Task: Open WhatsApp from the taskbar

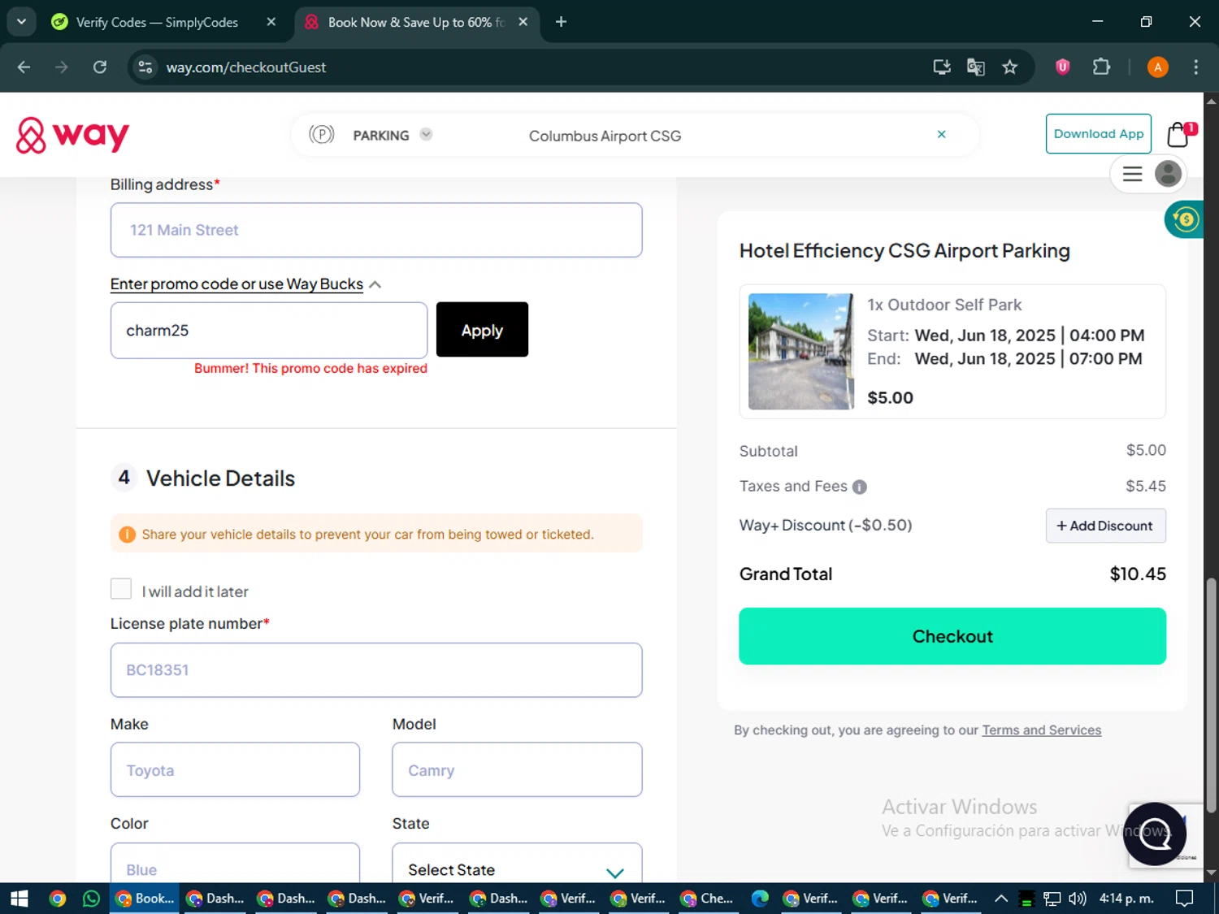Action: pos(91,898)
